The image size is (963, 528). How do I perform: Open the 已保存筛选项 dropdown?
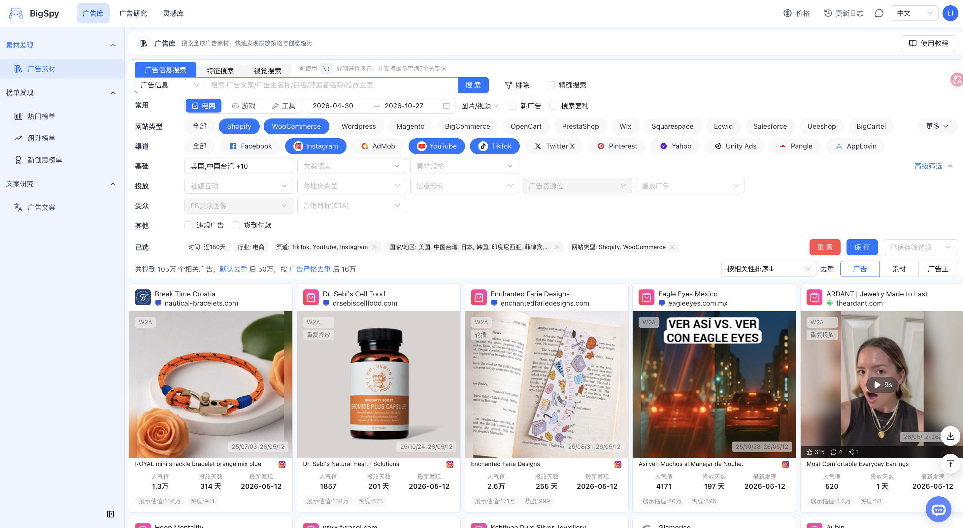click(x=921, y=247)
